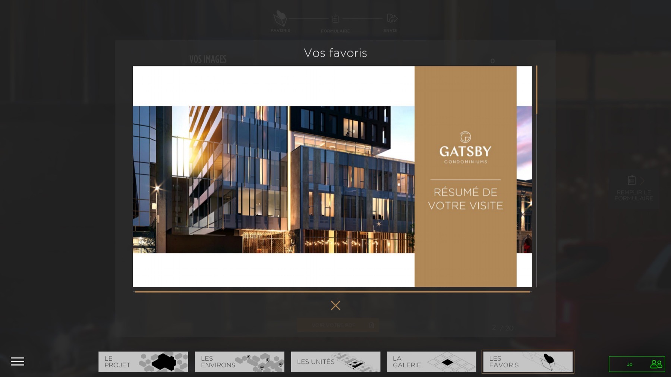Click the Favoris step icon at top
Screen dimensions: 671x377
[x=280, y=19]
